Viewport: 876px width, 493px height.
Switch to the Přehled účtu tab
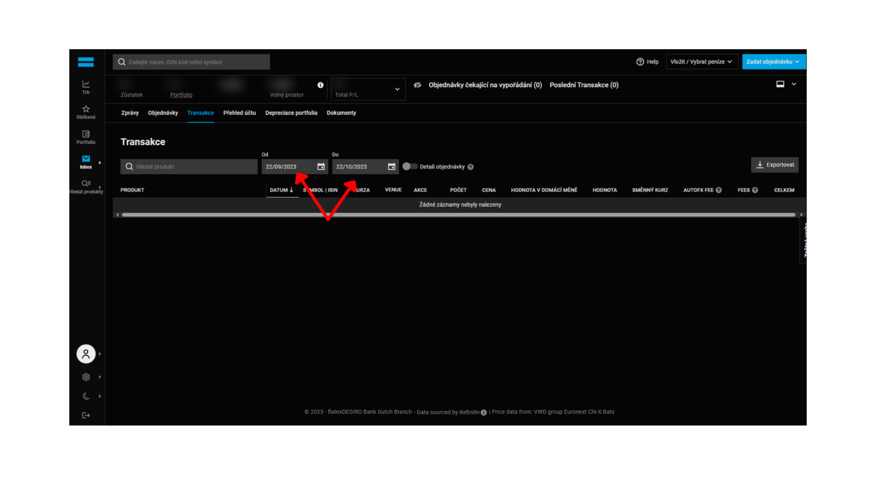(x=239, y=113)
